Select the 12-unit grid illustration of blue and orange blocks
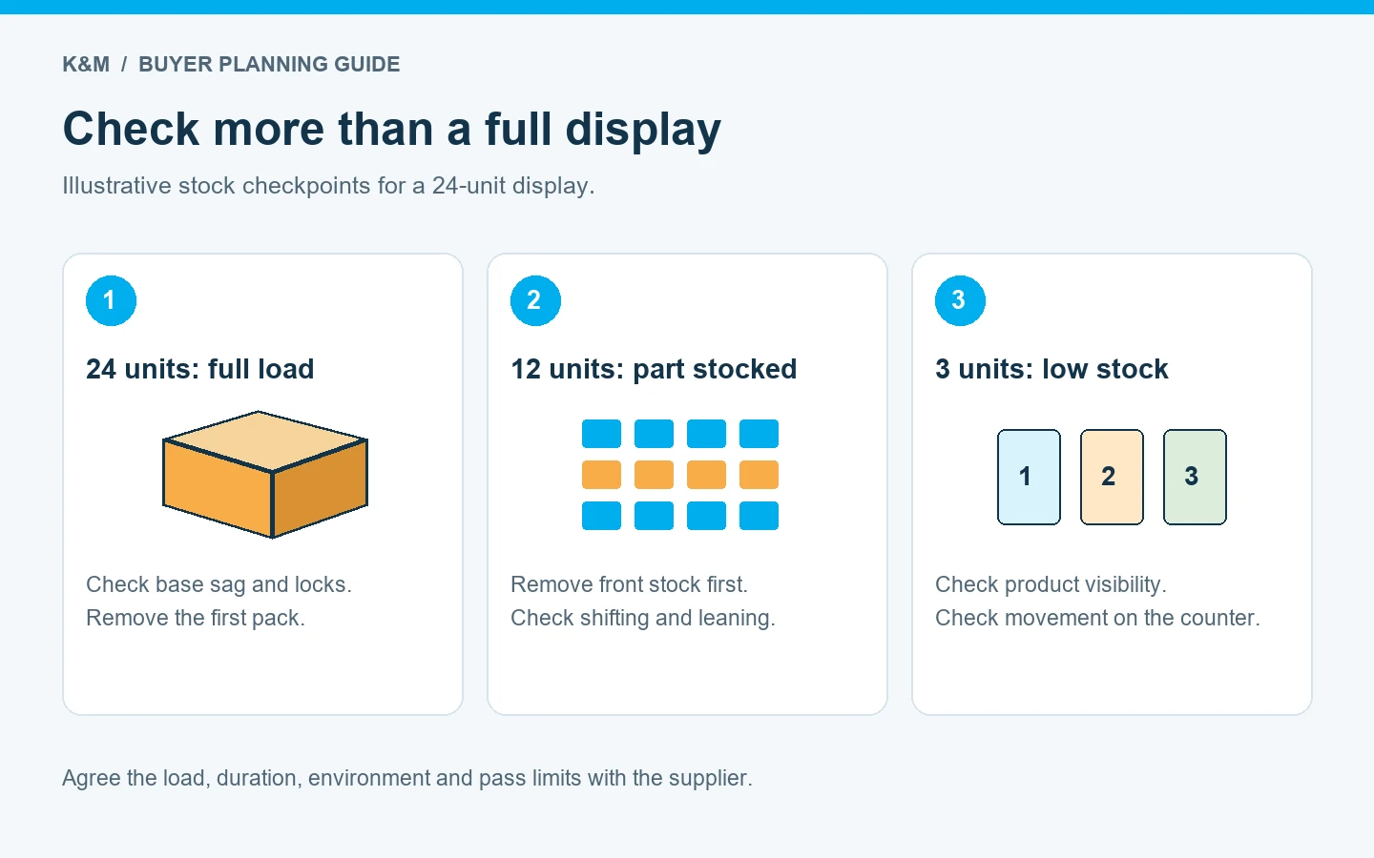Image resolution: width=1374 pixels, height=858 pixels. pos(680,475)
